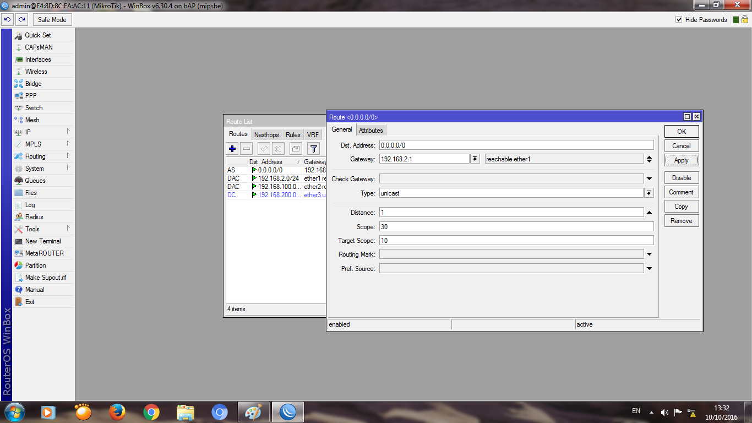Viewport: 752px width, 423px height.
Task: Add a new route with the plus icon
Action: tap(232, 148)
